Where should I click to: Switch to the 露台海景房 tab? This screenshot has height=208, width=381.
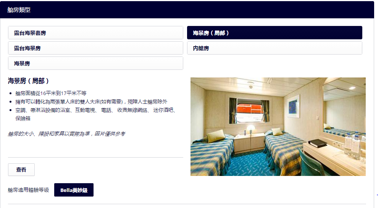tap(95, 48)
